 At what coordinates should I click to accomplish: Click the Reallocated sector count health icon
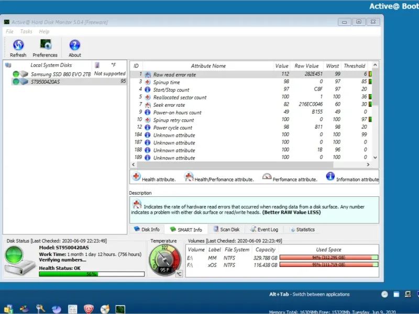coord(148,97)
